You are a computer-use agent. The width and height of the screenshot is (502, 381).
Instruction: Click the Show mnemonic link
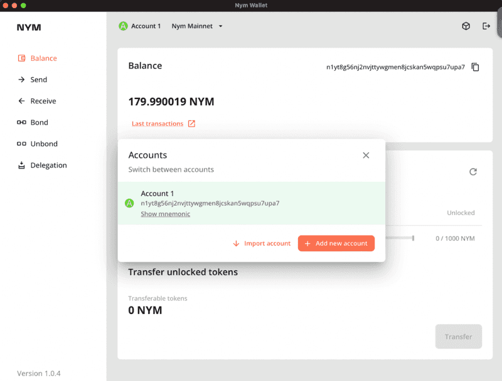[x=165, y=214]
